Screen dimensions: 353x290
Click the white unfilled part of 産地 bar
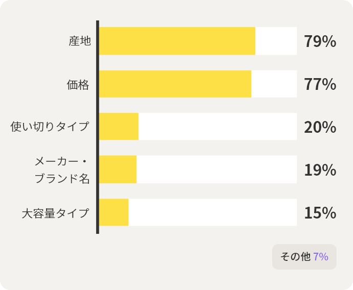click(x=276, y=41)
